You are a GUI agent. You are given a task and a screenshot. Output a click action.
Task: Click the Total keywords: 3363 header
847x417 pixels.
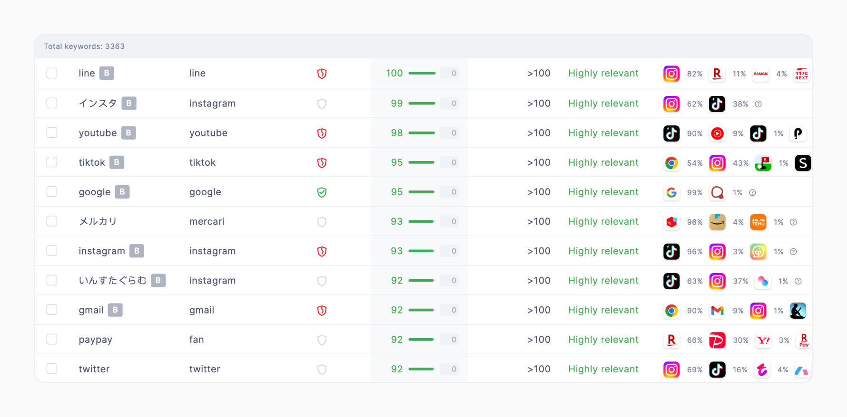tap(84, 47)
